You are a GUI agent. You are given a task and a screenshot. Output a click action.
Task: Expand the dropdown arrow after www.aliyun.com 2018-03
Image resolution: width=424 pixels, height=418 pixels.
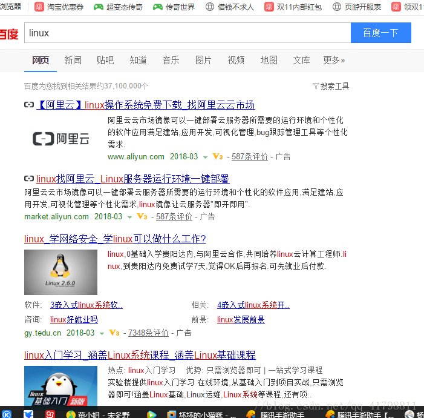[x=205, y=157]
